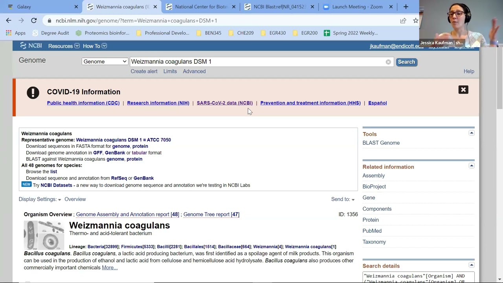Open the Apps grid in the bookmarks bar
503x283 pixels.
16,33
